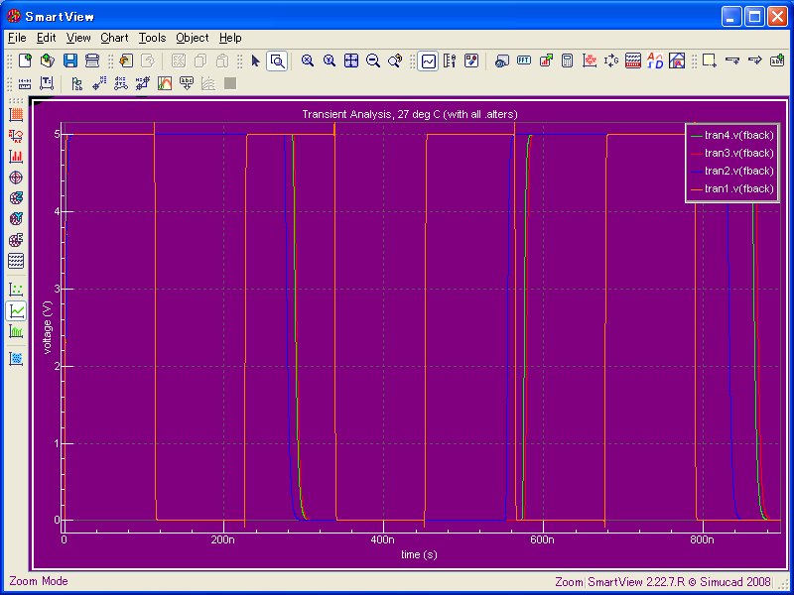Open the Object menu
794x595 pixels.
[193, 38]
